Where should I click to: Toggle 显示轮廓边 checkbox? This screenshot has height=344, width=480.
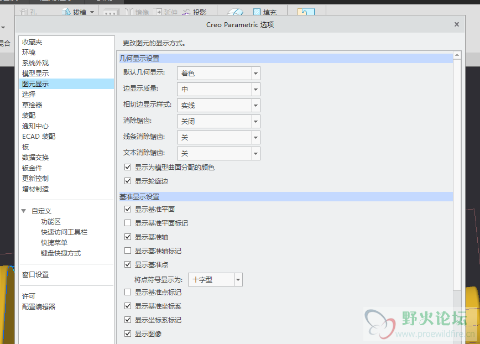[x=128, y=181]
